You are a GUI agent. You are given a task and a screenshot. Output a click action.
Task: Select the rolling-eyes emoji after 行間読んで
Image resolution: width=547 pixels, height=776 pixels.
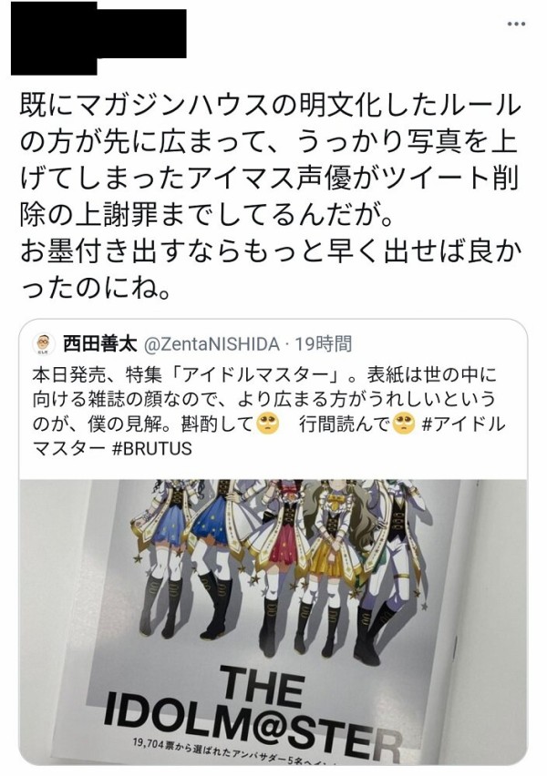(x=404, y=424)
